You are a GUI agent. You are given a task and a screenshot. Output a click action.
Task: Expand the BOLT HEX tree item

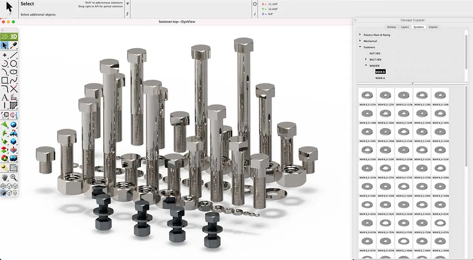[x=366, y=59]
